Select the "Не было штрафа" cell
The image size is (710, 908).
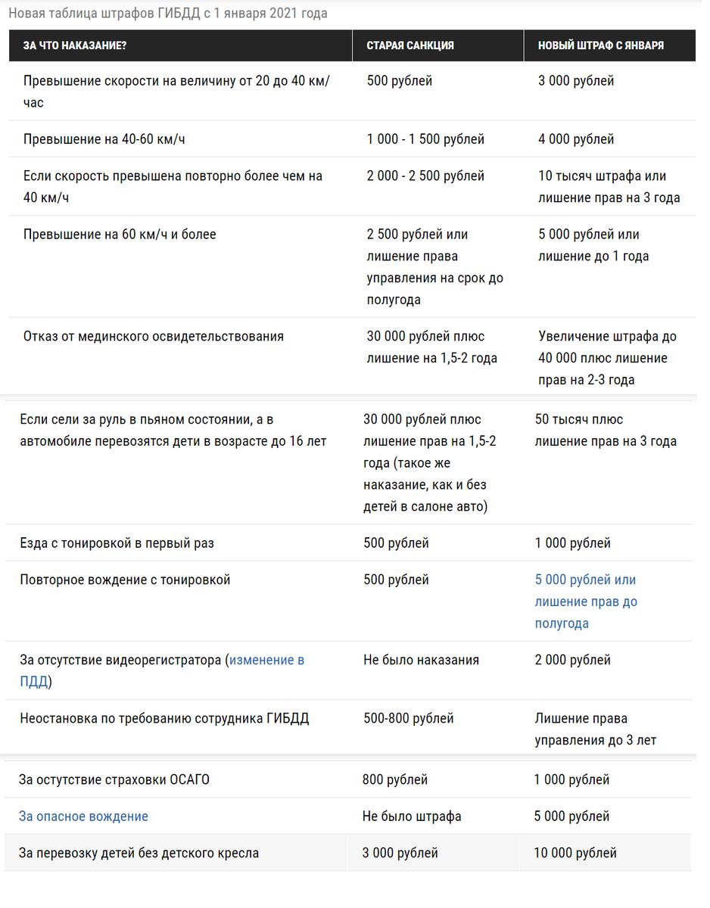click(412, 816)
